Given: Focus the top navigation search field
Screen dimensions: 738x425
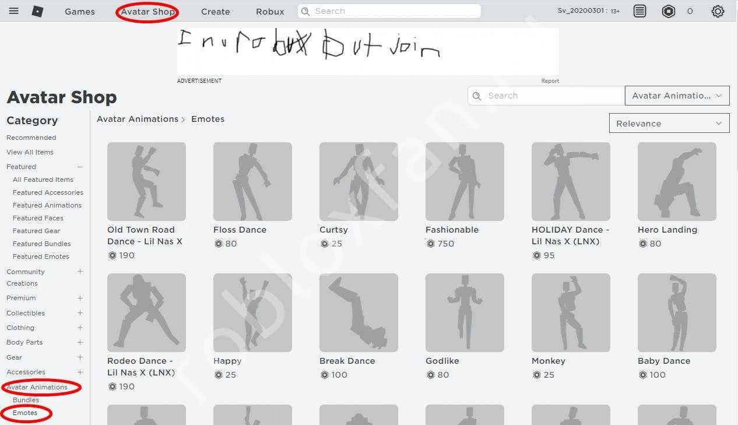Looking at the screenshot, I should [389, 11].
